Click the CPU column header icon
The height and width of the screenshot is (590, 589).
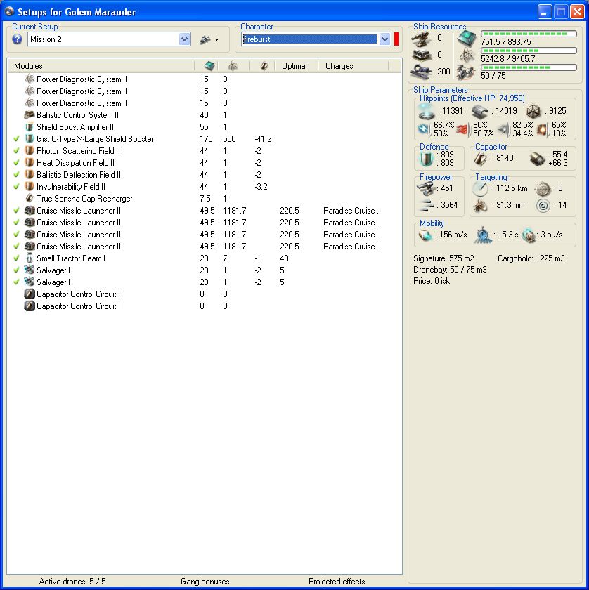tap(209, 66)
